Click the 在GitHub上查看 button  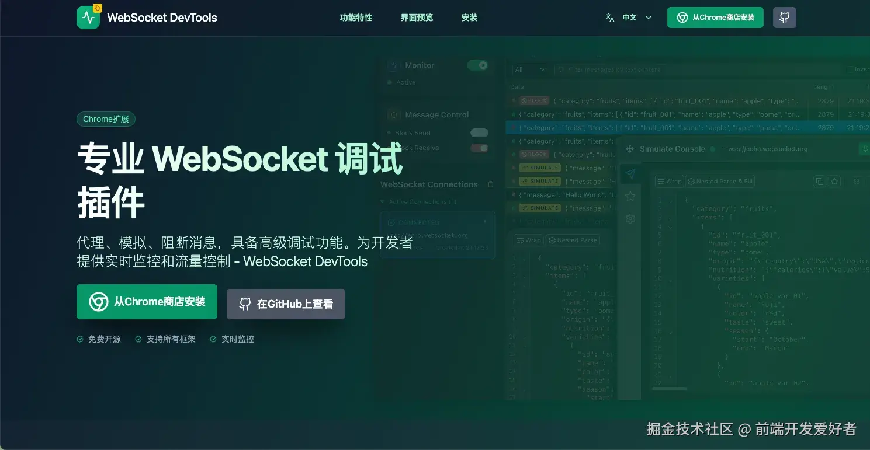click(286, 304)
